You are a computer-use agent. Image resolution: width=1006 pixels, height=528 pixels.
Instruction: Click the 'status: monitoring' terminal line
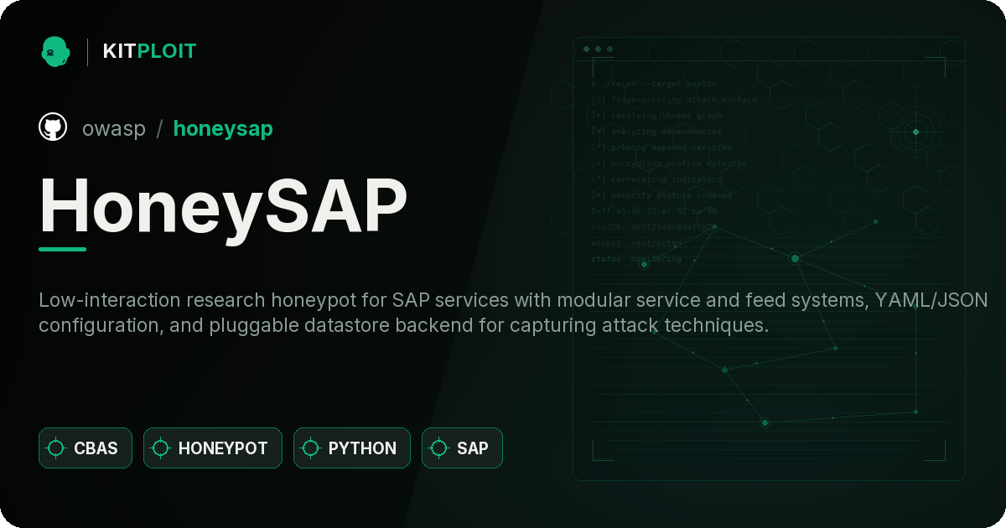click(636, 259)
